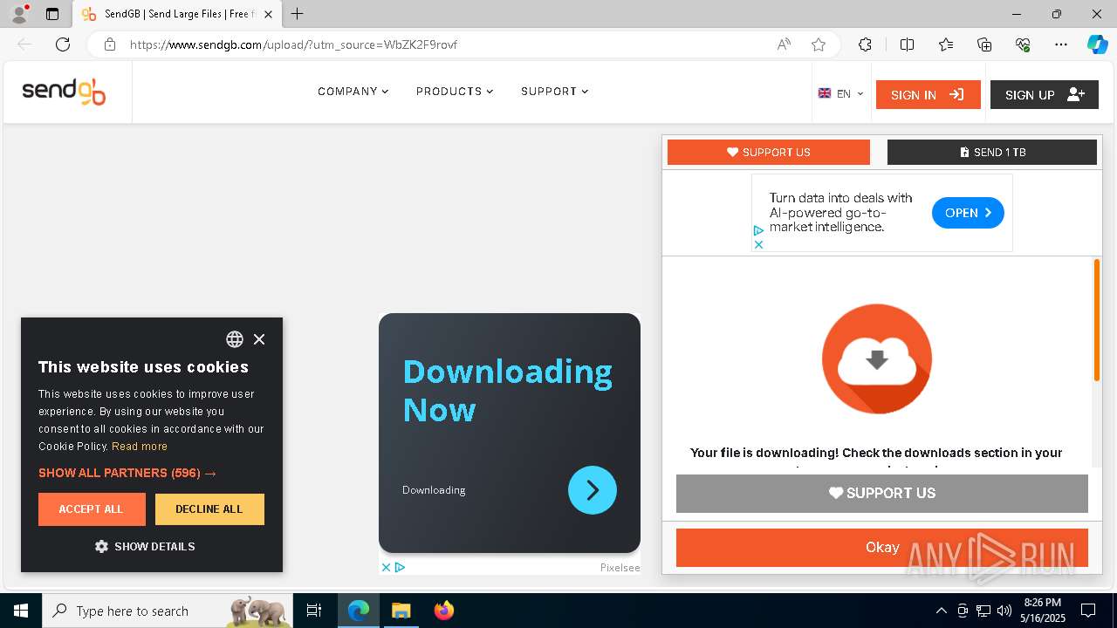Open Browser essentials icon

(1023, 44)
